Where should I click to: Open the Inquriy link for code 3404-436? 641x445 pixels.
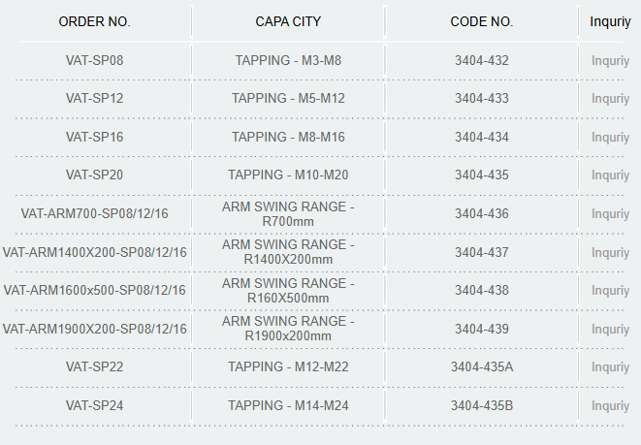pos(610,214)
